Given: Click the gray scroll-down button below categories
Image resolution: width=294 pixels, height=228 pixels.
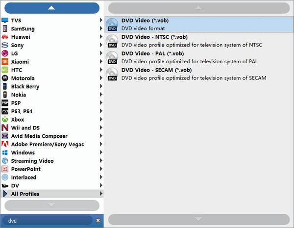Looking at the screenshot, I should 52,205.
